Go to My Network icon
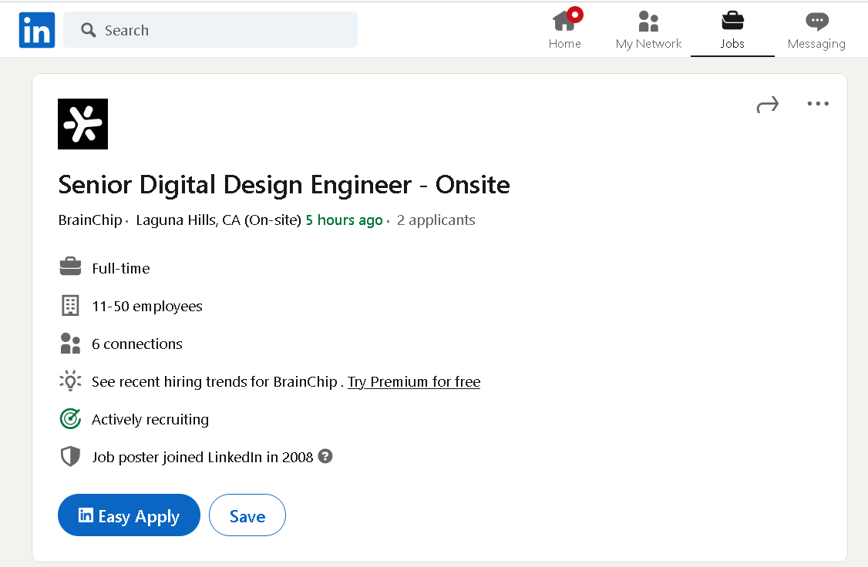The width and height of the screenshot is (868, 567). pos(648,22)
